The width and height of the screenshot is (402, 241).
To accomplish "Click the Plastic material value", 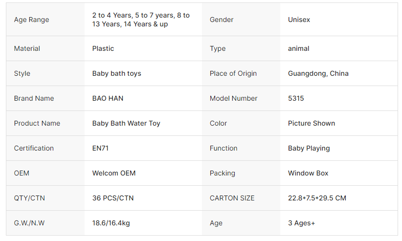I will tap(103, 48).
